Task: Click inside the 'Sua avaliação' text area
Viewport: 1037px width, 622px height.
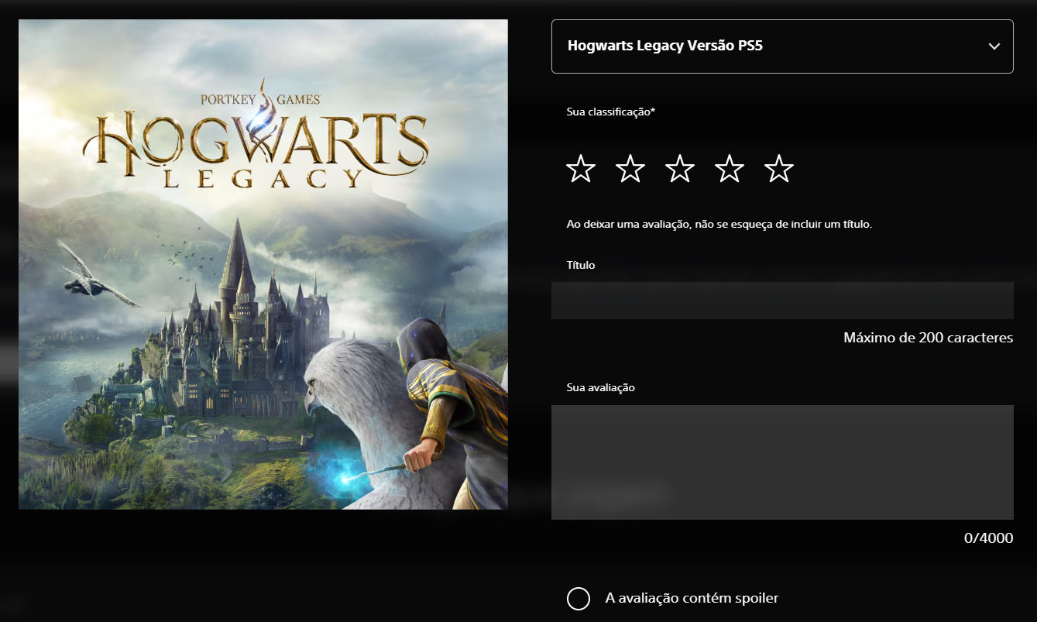Action: 781,462
